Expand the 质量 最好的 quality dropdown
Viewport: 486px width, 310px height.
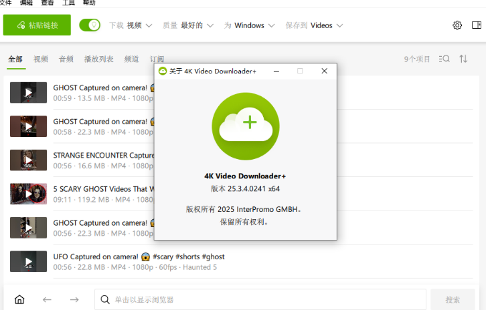coord(188,25)
